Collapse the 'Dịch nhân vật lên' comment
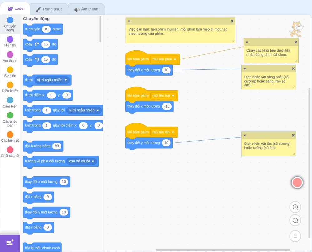Viewport: 312px width, 252px height. pos(245,135)
